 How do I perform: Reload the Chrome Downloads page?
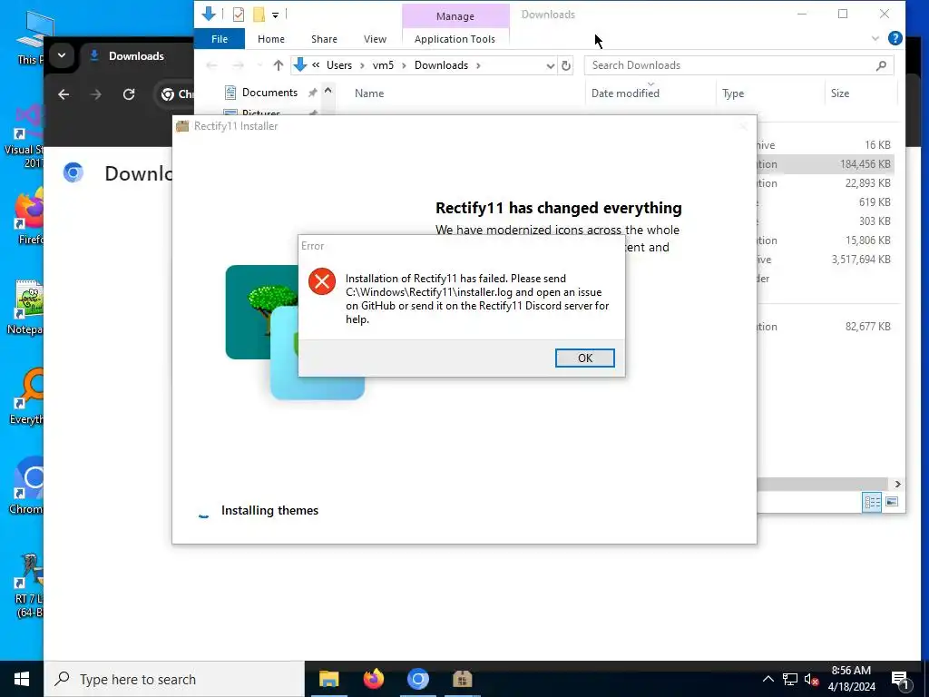click(x=129, y=94)
